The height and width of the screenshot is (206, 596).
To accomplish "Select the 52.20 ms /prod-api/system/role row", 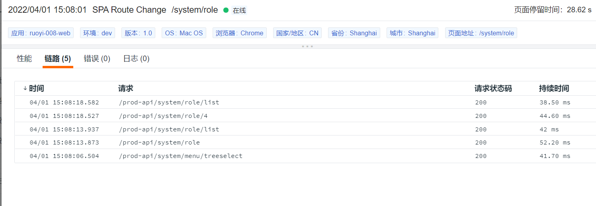I will point(305,142).
